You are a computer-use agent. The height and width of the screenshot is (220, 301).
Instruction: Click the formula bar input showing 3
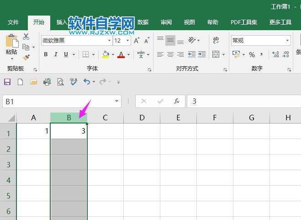tap(244, 101)
